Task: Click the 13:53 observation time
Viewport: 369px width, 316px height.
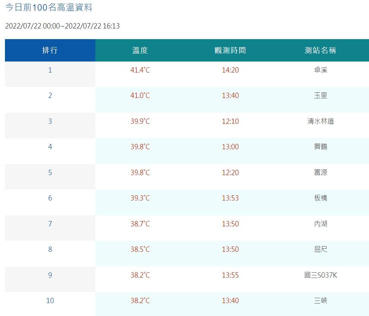Action: tap(230, 198)
